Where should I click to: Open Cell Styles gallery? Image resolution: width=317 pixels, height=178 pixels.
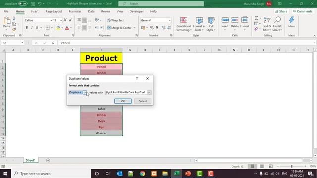pos(211,24)
